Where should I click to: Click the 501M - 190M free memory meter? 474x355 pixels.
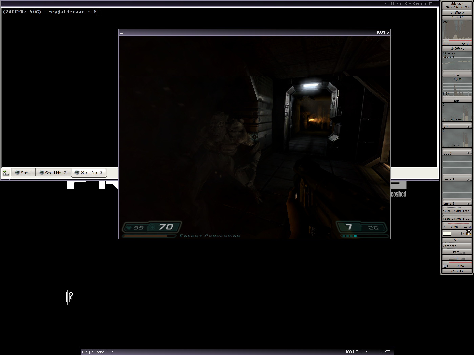(457, 210)
